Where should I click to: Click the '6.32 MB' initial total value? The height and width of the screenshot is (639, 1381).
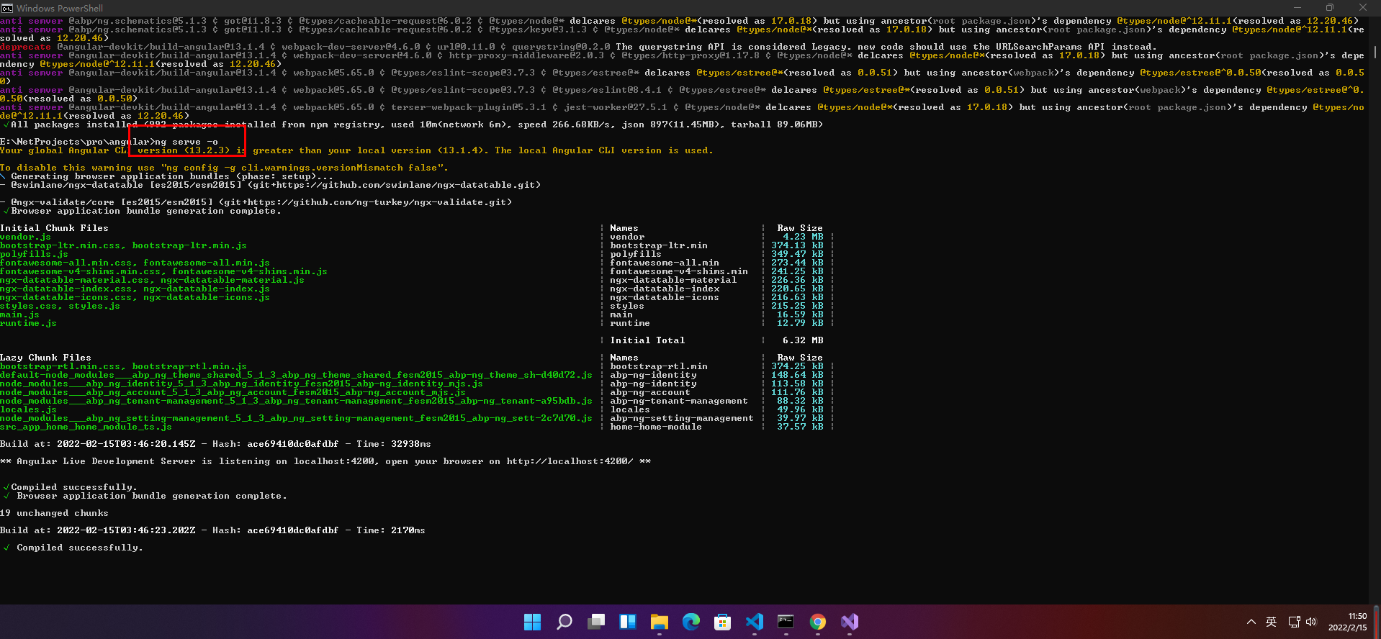803,340
